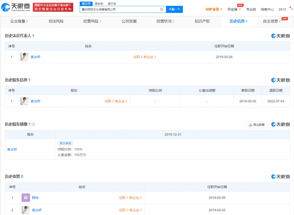This screenshot has height=215, width=294.
Task: Click help question mark beside 历史股东镜像
Action: click(33, 125)
